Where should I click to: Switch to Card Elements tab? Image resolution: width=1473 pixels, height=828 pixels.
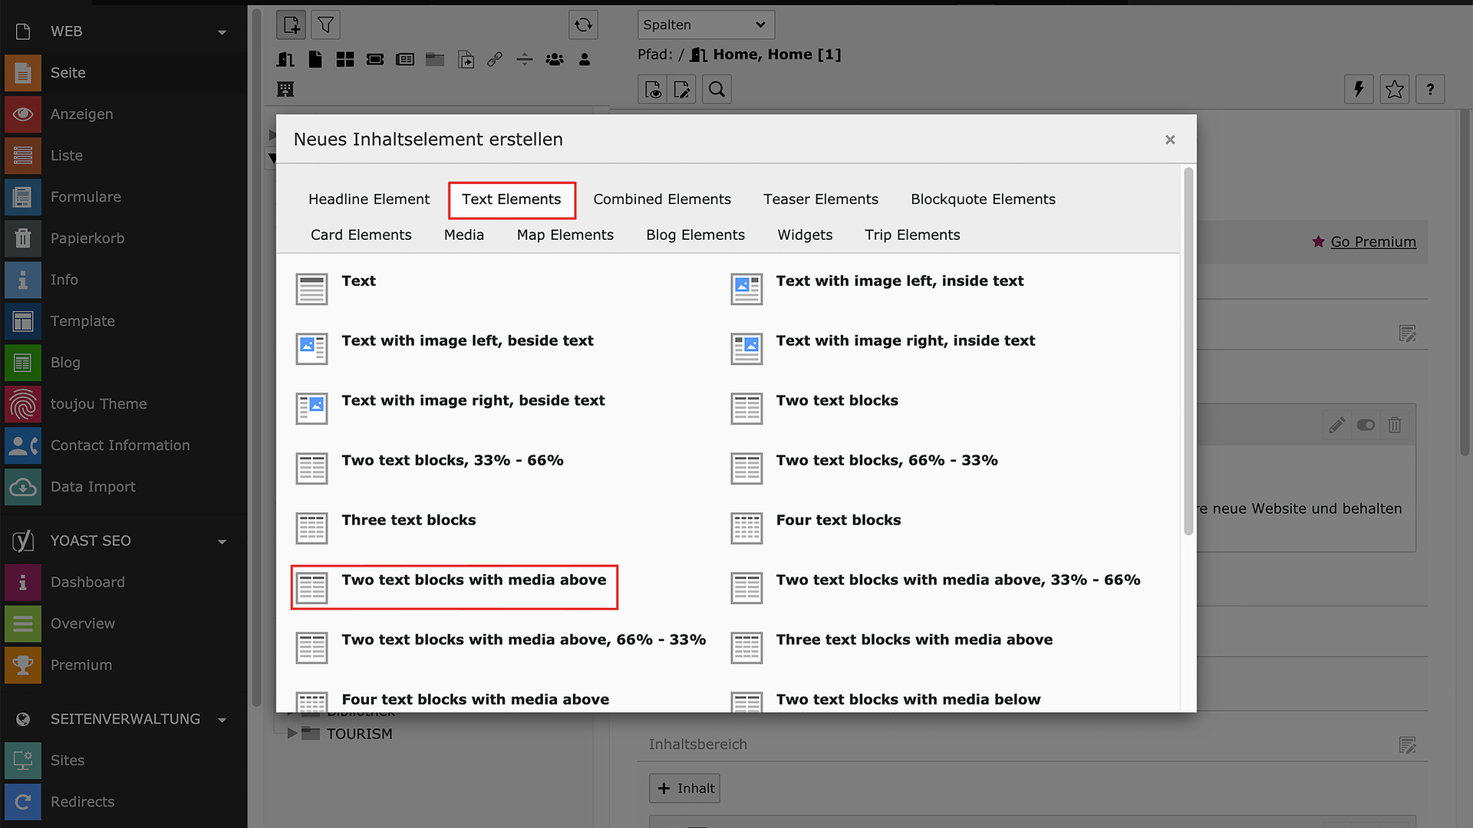pyautogui.click(x=361, y=235)
